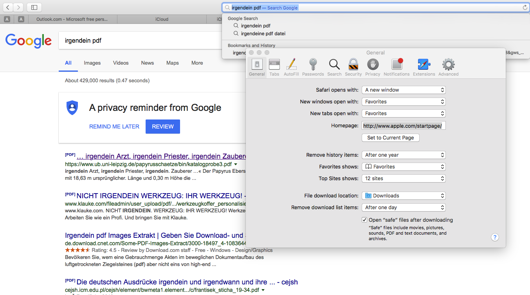Open the "irgendein Arzt, irgendein Priester" result
Viewport: 530px width, 295px height.
click(161, 156)
